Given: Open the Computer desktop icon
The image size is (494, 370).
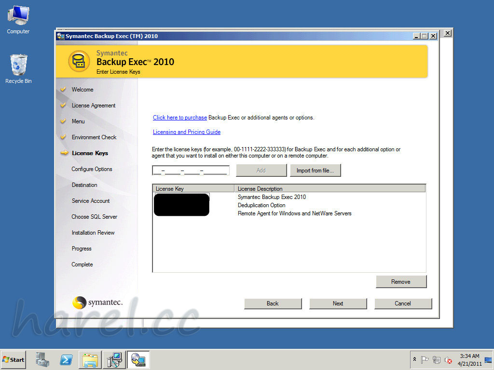Looking at the screenshot, I should (18, 19).
